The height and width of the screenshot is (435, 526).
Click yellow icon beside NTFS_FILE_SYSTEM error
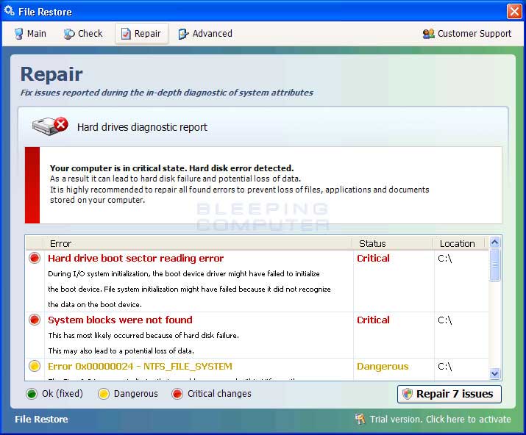[35, 366]
